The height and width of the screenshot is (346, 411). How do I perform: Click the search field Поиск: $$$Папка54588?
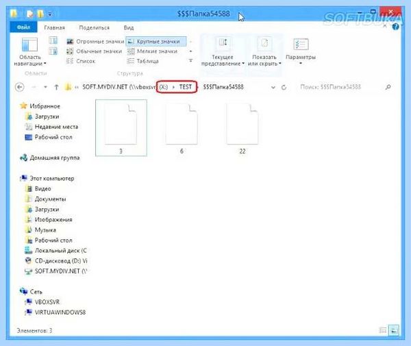click(340, 87)
